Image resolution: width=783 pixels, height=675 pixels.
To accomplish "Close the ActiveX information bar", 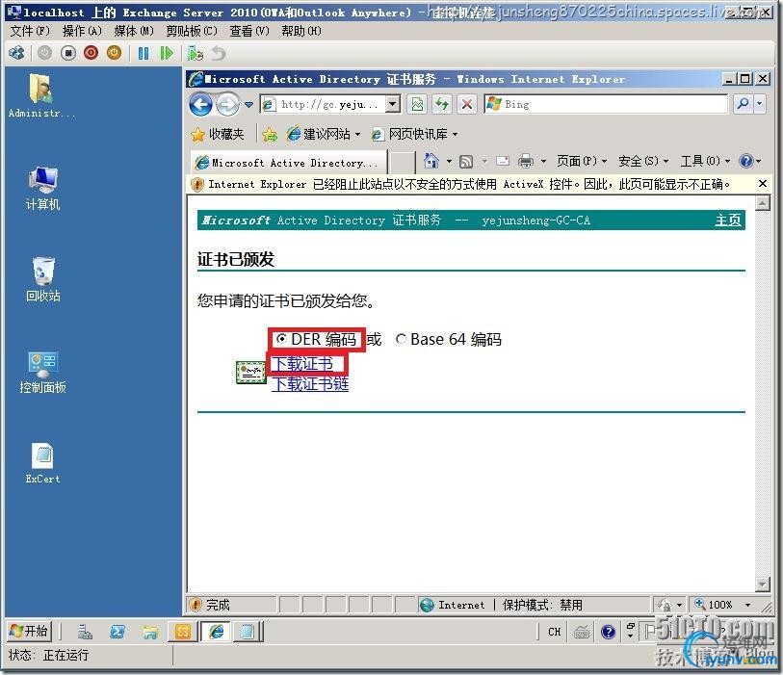I will coord(762,184).
